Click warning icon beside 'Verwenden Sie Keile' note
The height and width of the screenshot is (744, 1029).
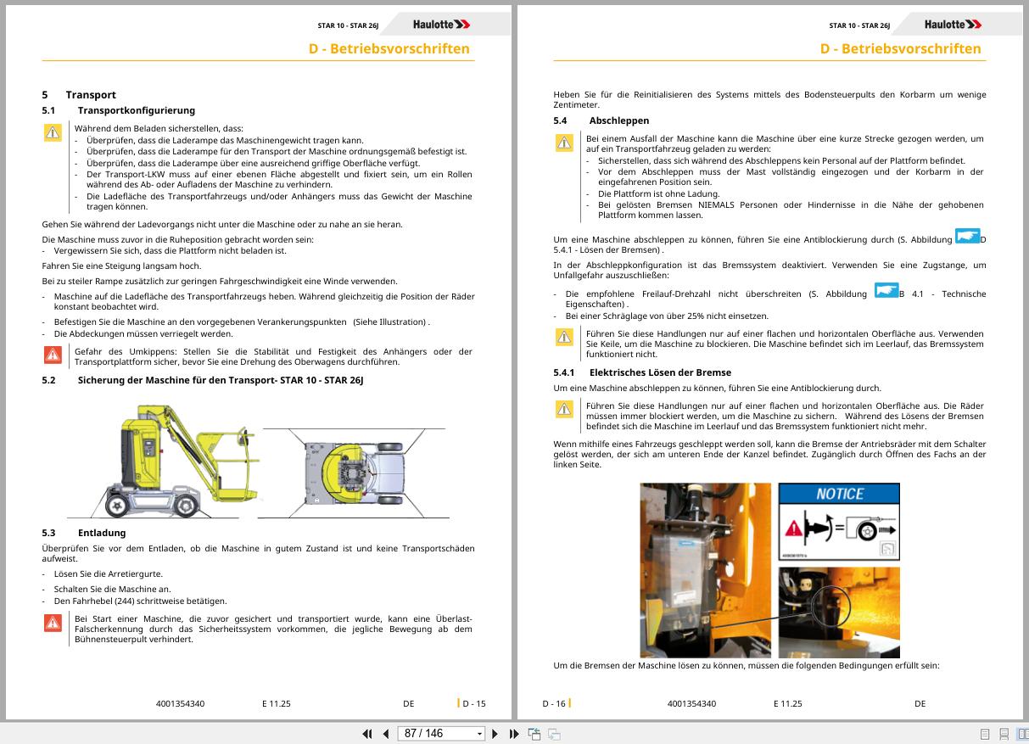tap(564, 338)
